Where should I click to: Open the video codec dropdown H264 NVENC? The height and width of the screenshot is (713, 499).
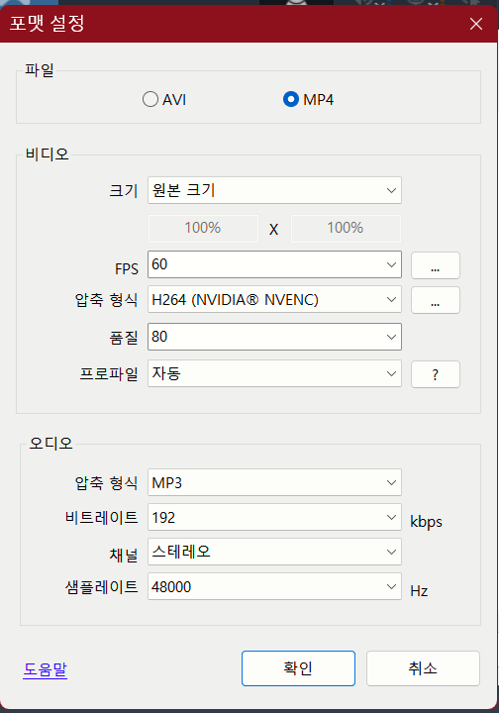point(274,299)
